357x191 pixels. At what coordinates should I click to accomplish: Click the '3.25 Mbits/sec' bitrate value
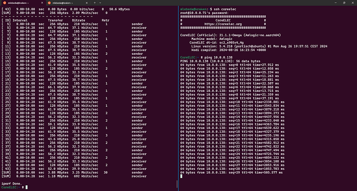click(85, 172)
